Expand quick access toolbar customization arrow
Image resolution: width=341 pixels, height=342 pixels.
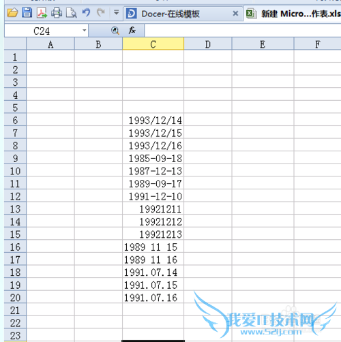click(116, 12)
